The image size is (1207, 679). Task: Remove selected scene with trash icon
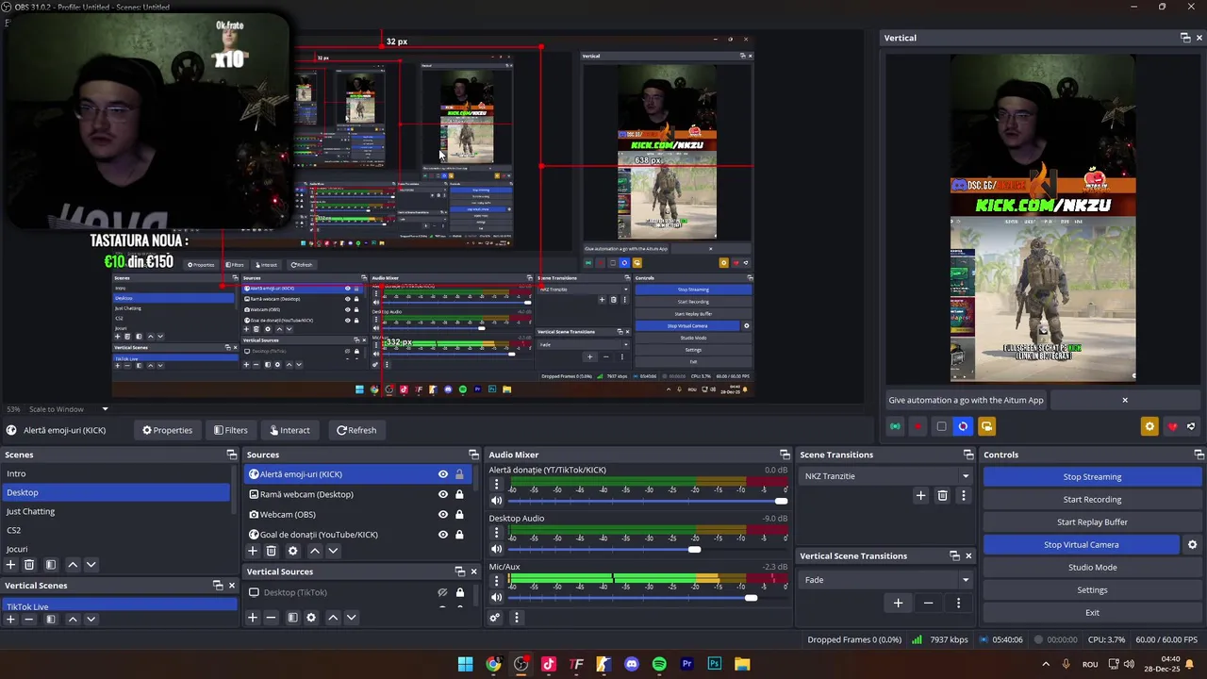pos(29,564)
